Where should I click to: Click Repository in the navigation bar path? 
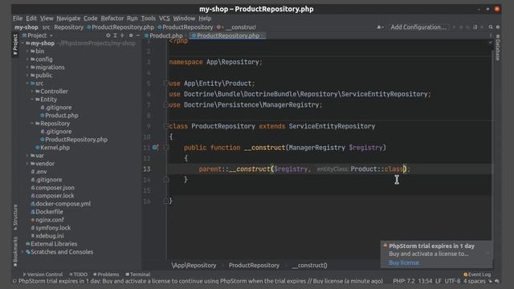pyautogui.click(x=69, y=27)
